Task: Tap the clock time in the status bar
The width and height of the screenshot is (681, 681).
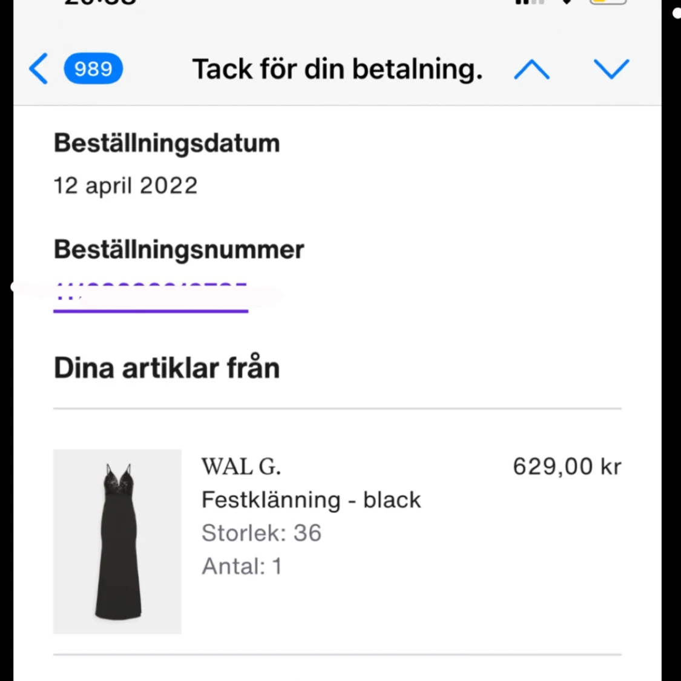Action: (x=100, y=3)
